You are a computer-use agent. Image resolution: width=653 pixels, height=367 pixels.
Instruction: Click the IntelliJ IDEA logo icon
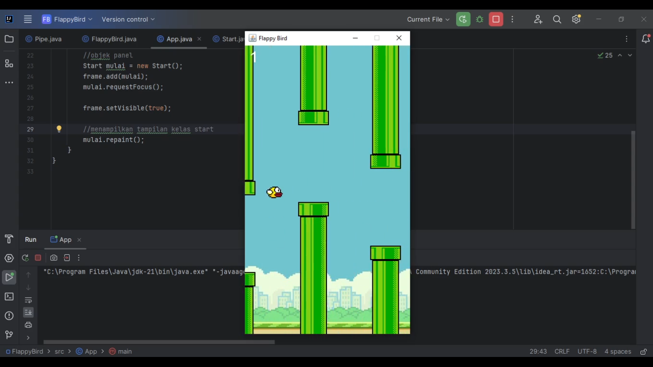[x=9, y=20]
